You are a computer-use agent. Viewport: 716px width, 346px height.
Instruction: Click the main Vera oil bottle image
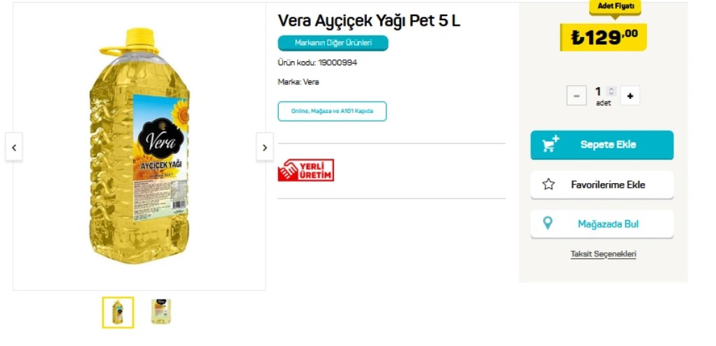pyautogui.click(x=139, y=146)
